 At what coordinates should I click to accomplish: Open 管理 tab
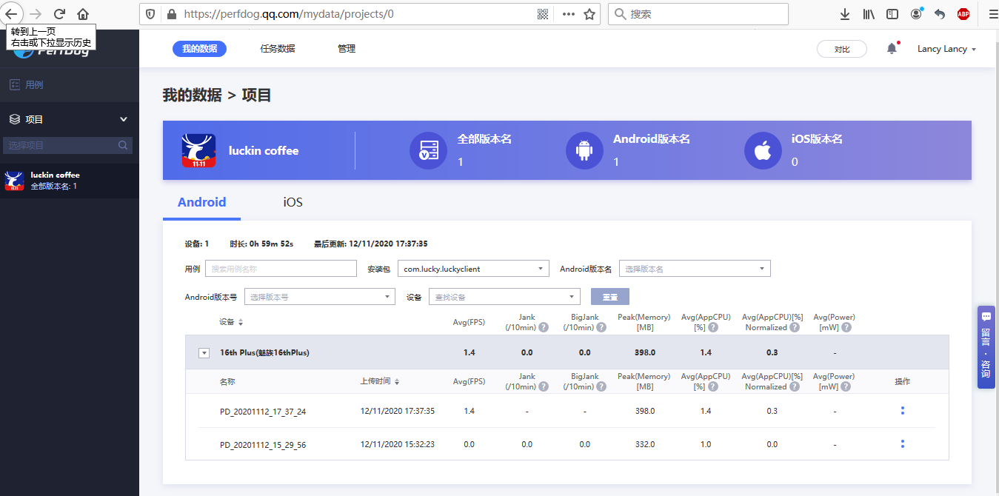(347, 48)
